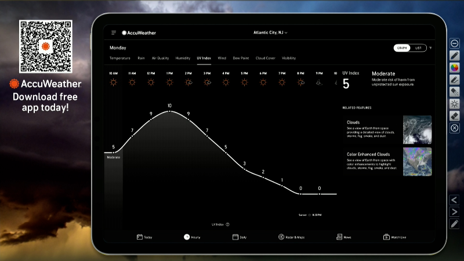Select the 3 PM partly cloudy icon
Screen dimensions: 464x261
coord(207,82)
